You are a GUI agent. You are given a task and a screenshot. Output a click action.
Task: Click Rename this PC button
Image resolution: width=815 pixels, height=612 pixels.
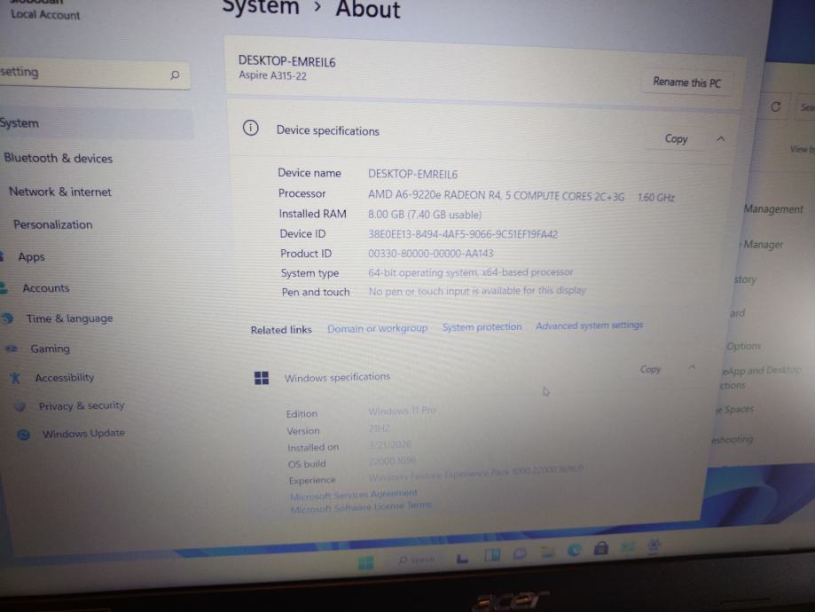pos(686,82)
